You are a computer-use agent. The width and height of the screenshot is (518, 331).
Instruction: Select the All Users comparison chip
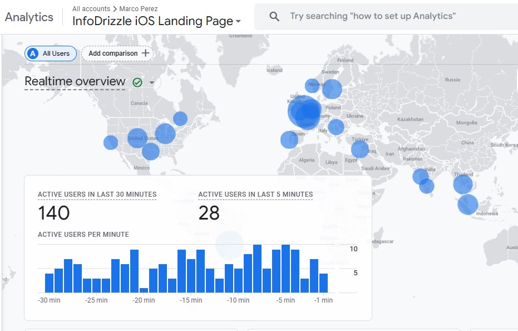coord(51,53)
